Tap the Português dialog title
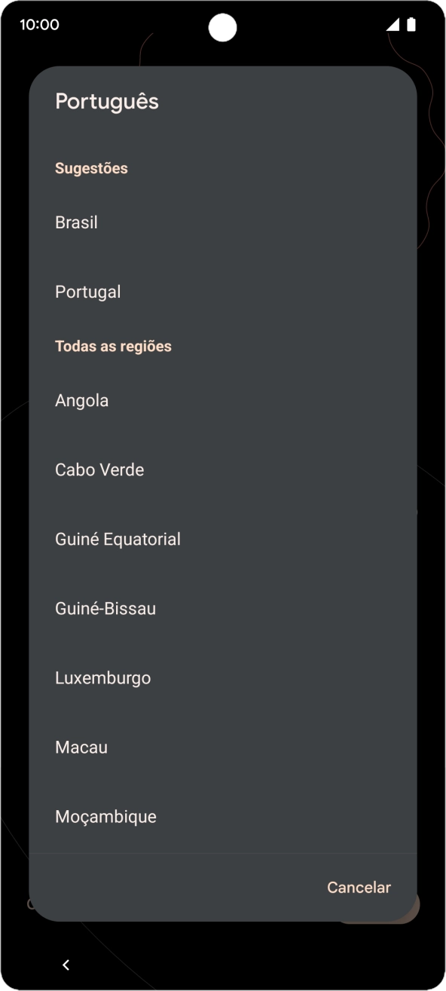 click(x=106, y=102)
